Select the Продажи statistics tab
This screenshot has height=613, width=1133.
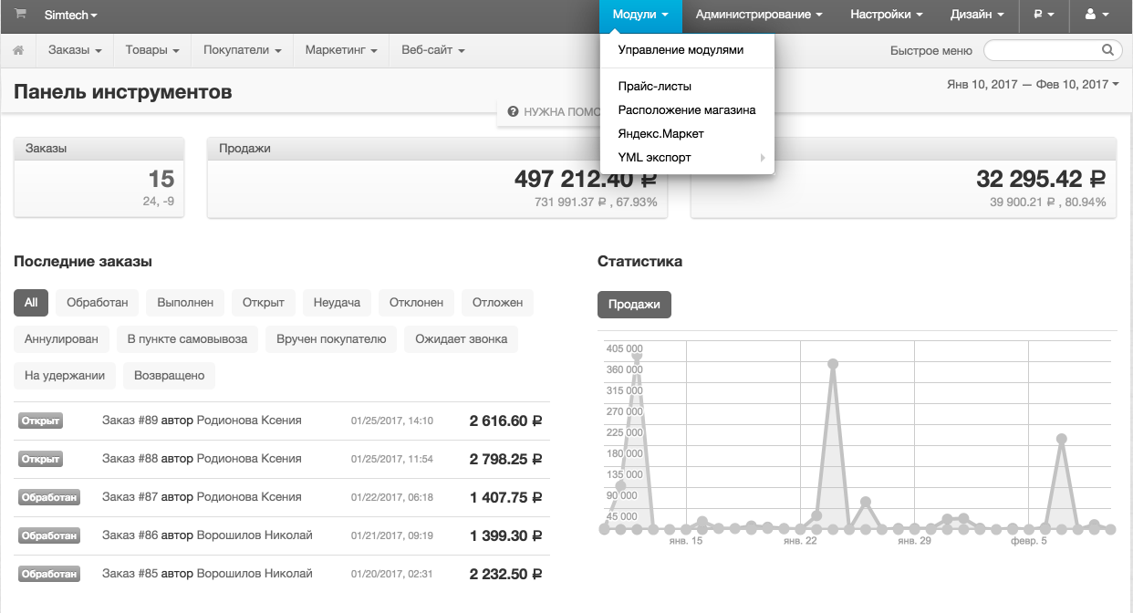pos(634,305)
